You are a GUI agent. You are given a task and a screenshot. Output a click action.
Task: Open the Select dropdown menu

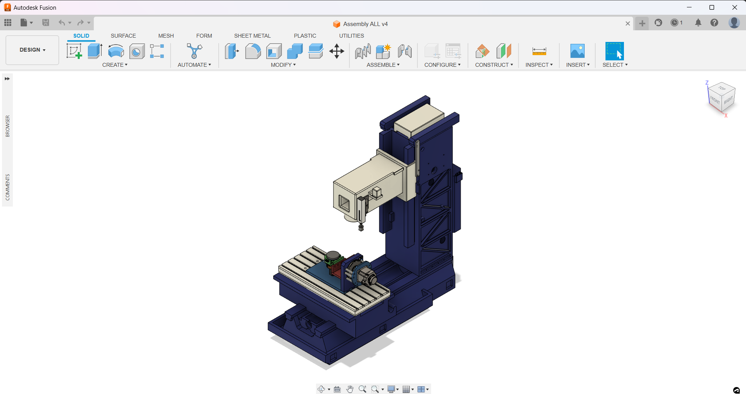pos(615,65)
